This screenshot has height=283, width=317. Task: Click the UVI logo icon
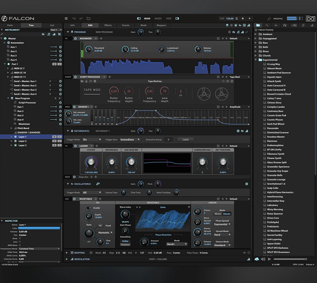pyautogui.click(x=310, y=18)
